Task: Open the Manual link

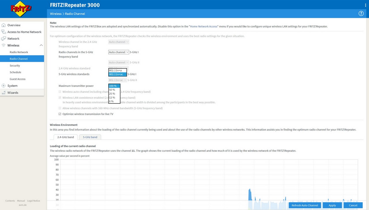Action: point(21,201)
